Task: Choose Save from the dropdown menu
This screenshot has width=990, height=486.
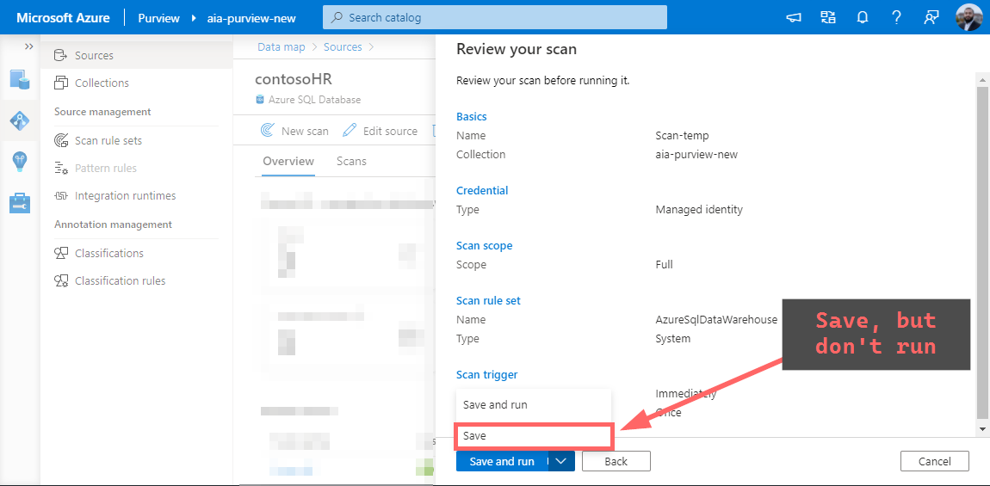Action: click(534, 435)
